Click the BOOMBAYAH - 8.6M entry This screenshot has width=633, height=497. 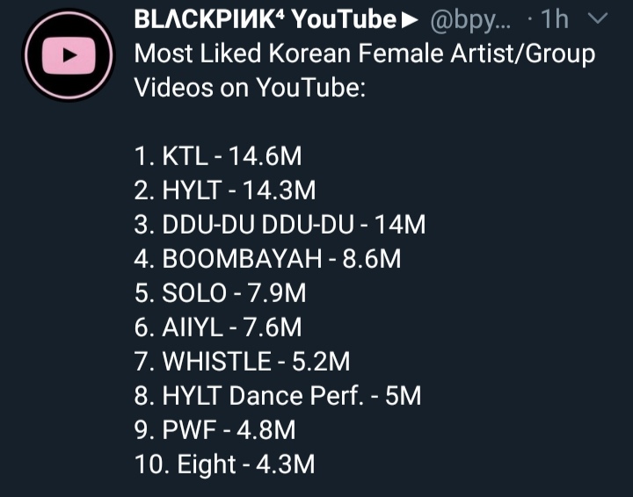point(268,259)
